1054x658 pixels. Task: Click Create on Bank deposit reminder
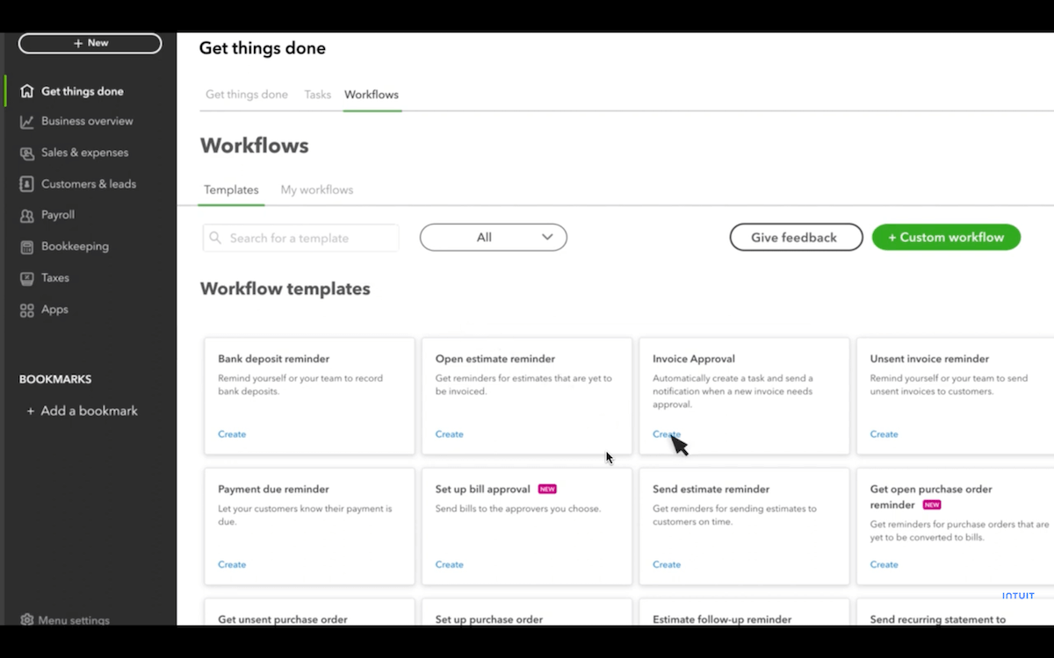pos(232,434)
